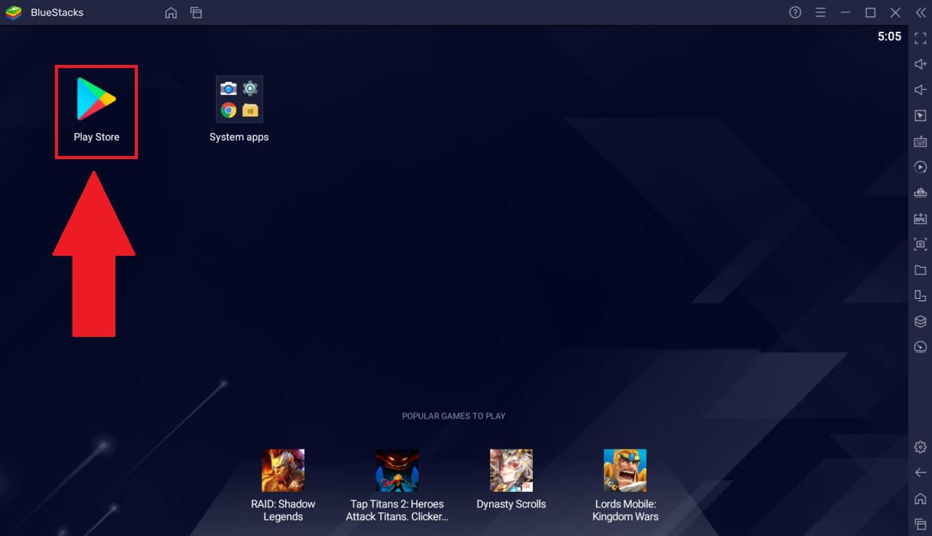The height and width of the screenshot is (536, 932).
Task: Open the System apps folder
Action: point(239,100)
